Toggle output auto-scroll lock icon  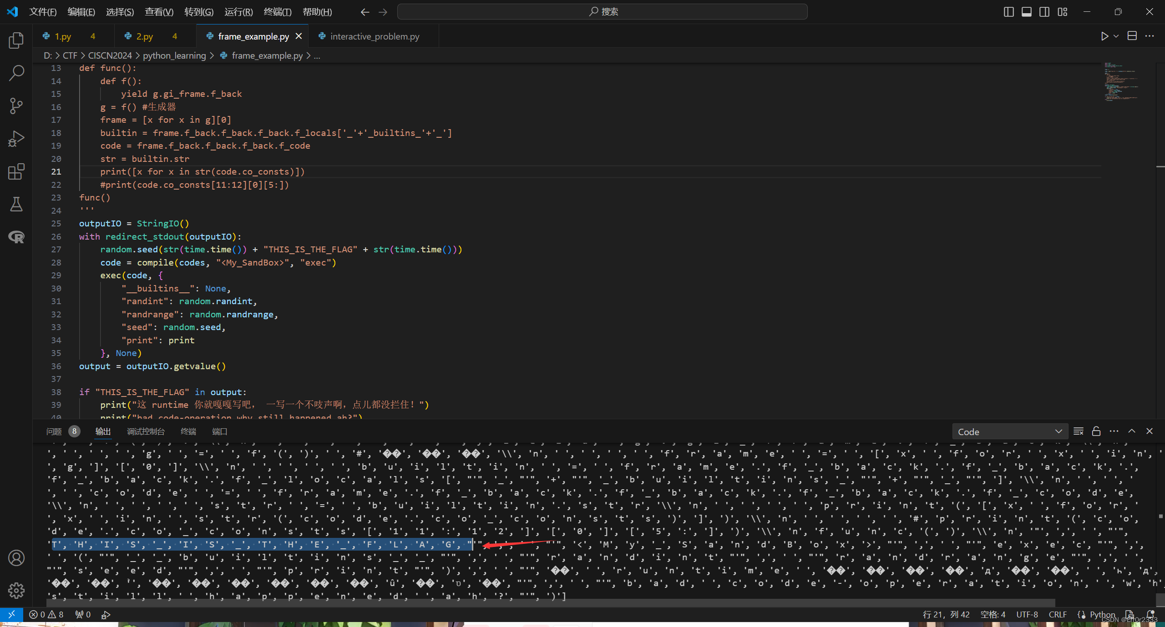pos(1096,431)
